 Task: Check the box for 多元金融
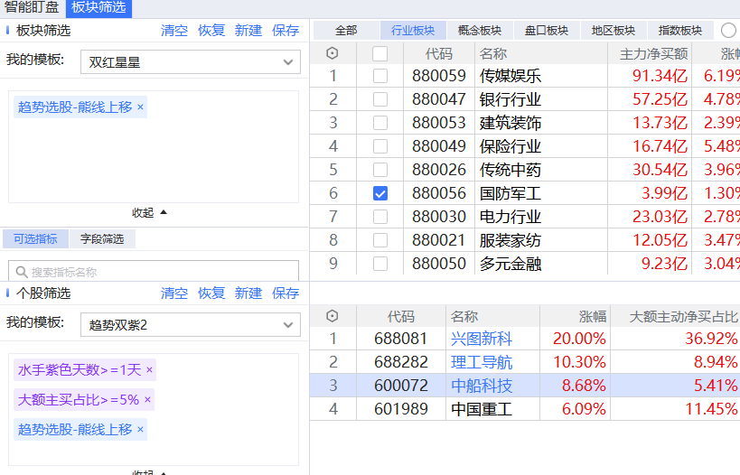(x=379, y=263)
